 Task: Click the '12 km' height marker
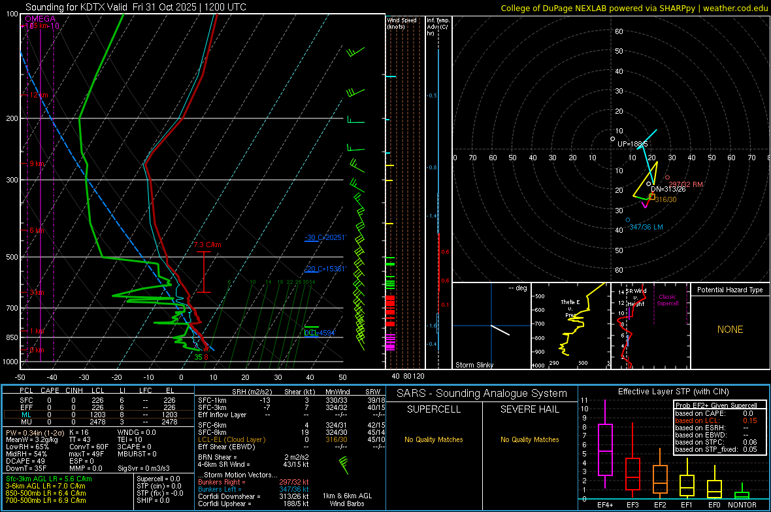click(39, 95)
